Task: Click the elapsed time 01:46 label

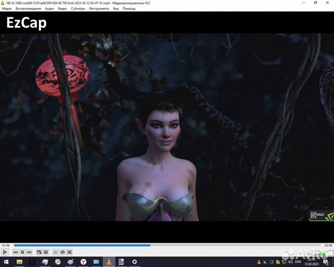Action: point(5,245)
